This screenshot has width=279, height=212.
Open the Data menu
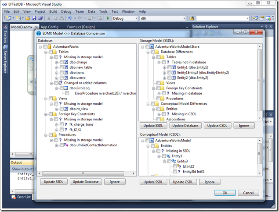point(91,11)
